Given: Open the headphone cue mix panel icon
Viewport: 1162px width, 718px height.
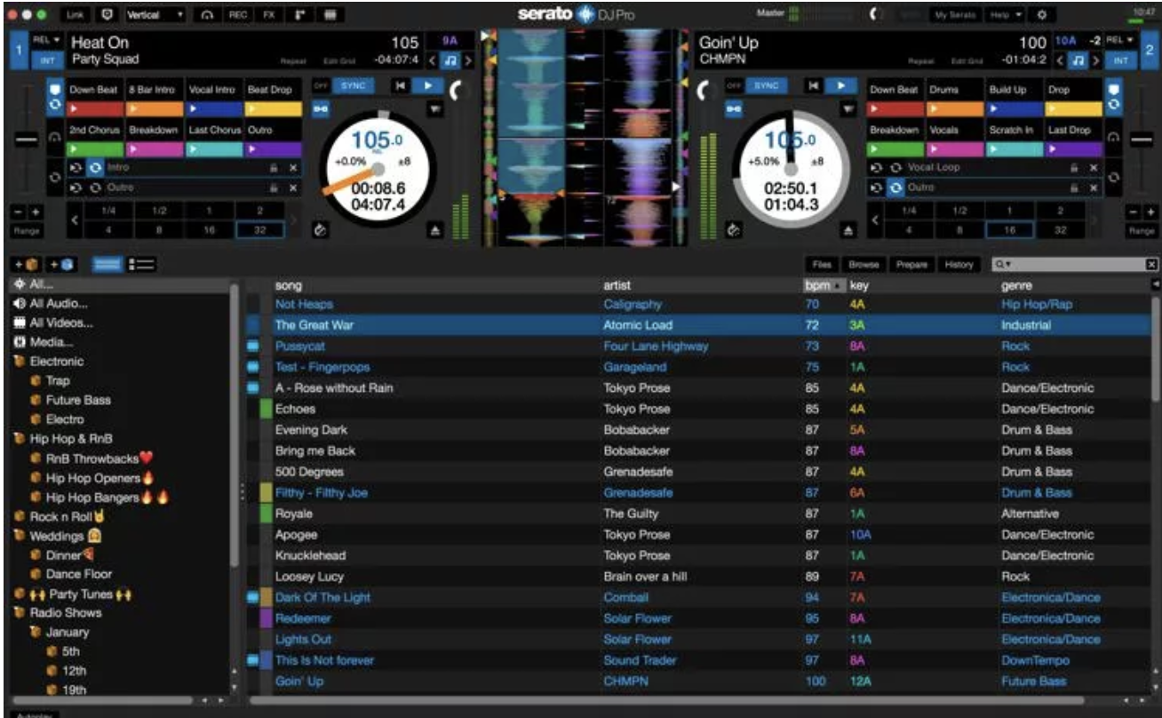Looking at the screenshot, I should pyautogui.click(x=206, y=15).
